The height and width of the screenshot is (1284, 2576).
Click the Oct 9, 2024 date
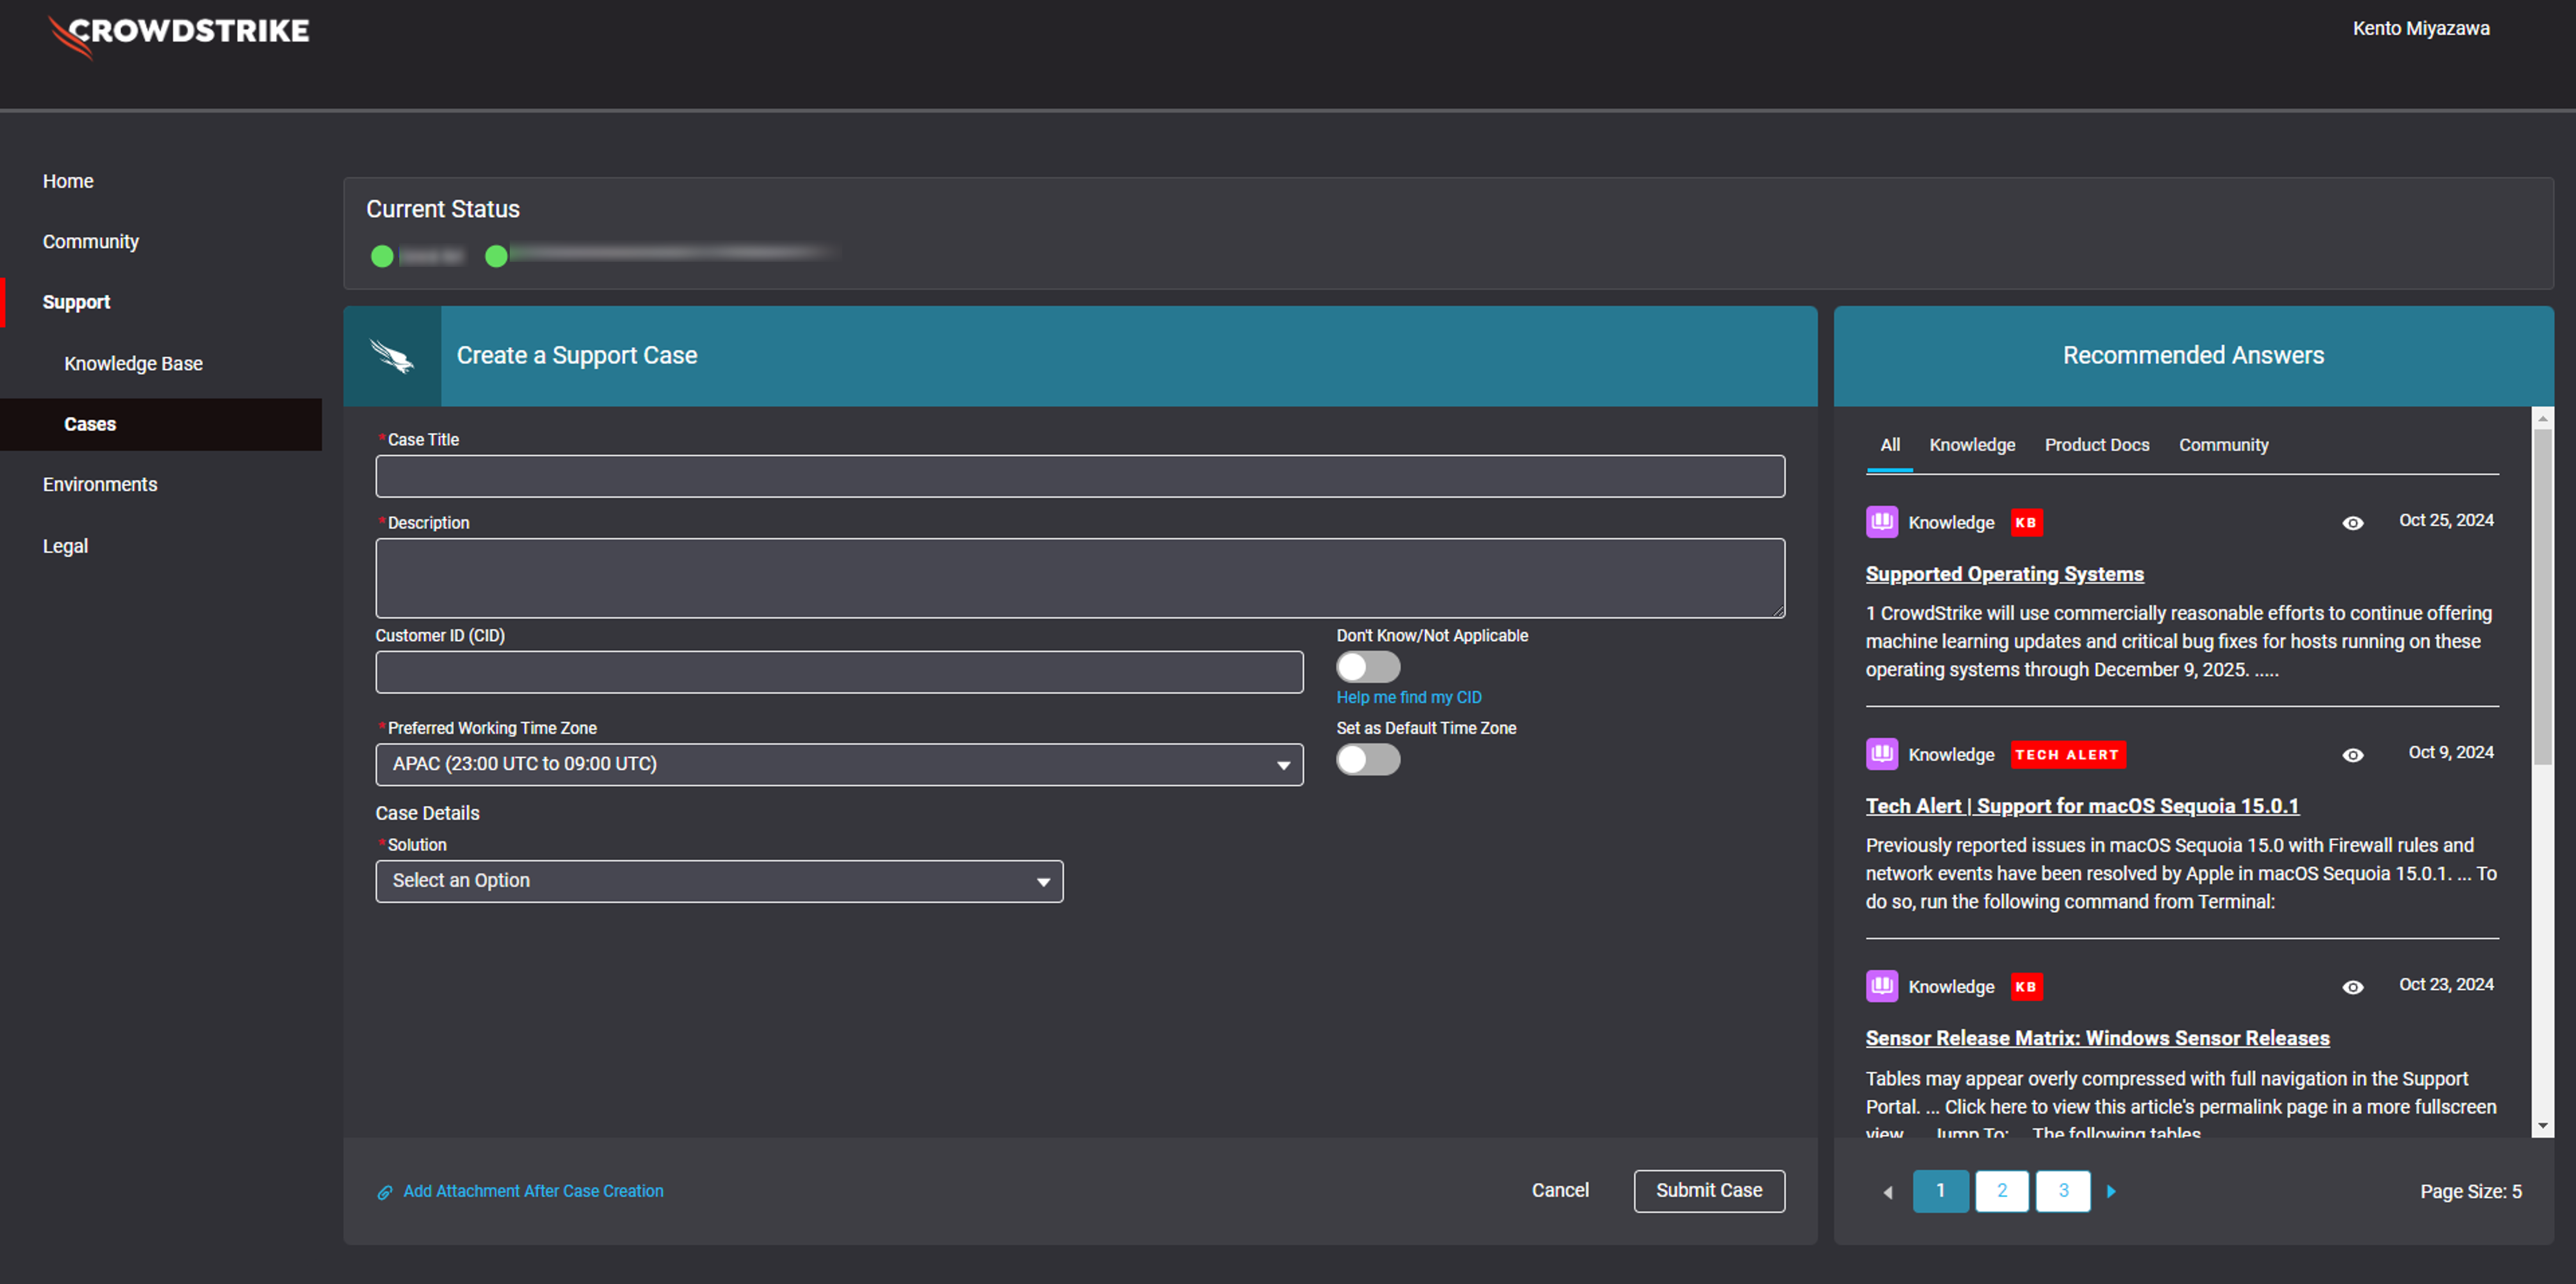click(2451, 752)
